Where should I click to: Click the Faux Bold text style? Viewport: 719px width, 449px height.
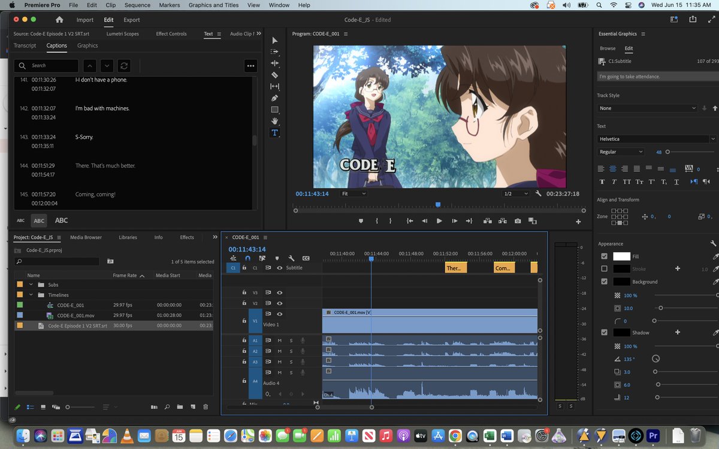pyautogui.click(x=602, y=181)
